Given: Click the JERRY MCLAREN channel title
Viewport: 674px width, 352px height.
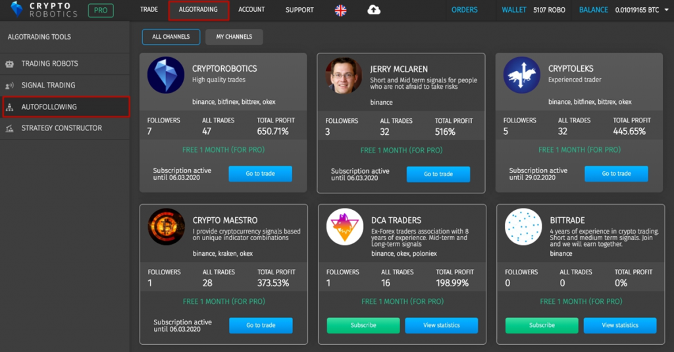Looking at the screenshot, I should [x=399, y=69].
